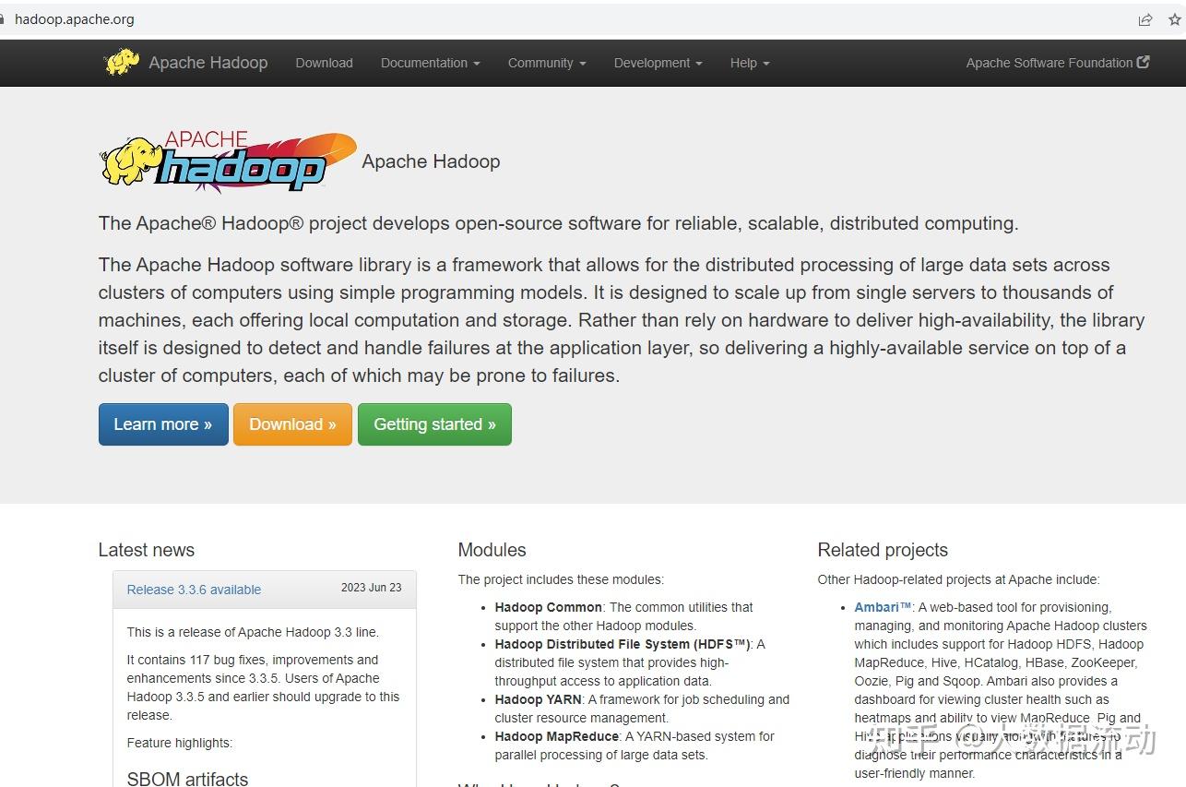Image resolution: width=1186 pixels, height=787 pixels.
Task: Click the browser address bar showing hadoop.apache.org
Action: pyautogui.click(x=75, y=18)
